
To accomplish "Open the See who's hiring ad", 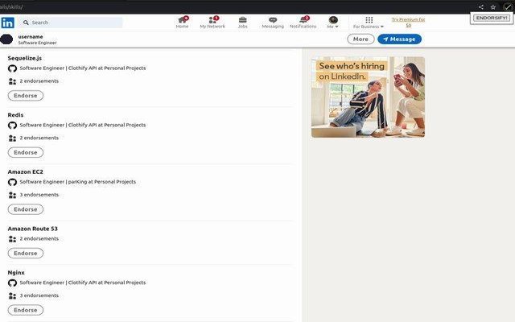I will point(368,97).
